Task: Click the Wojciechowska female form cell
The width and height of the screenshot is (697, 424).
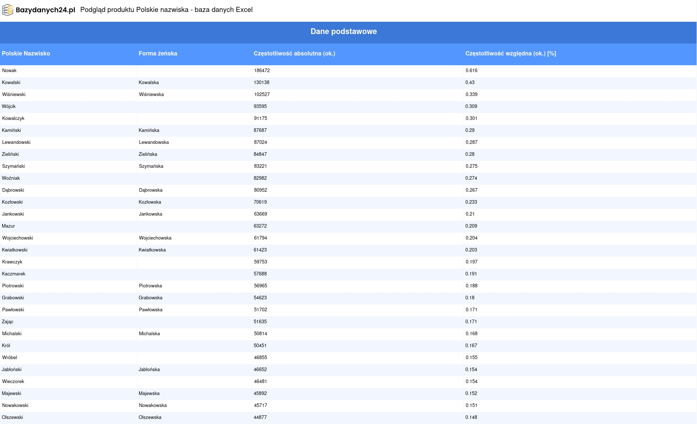Action: pyautogui.click(x=155, y=238)
